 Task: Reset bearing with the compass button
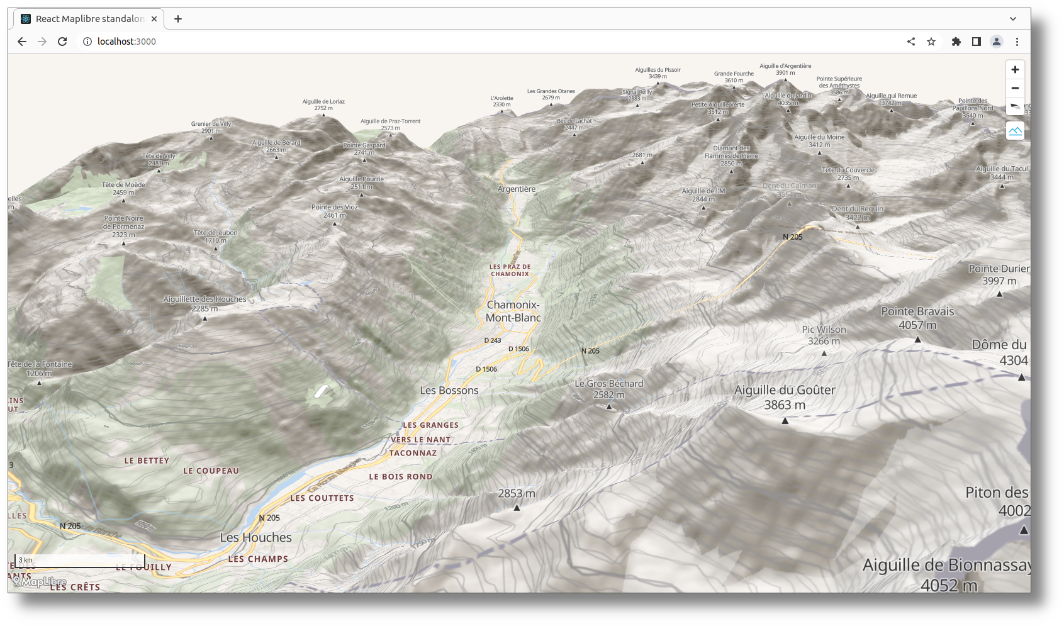(1015, 106)
